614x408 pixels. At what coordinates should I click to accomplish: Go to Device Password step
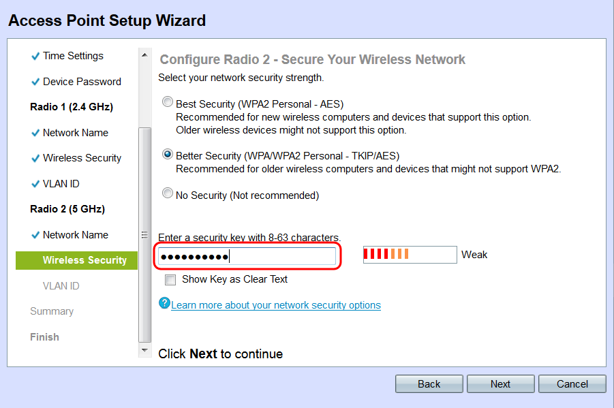click(x=82, y=82)
